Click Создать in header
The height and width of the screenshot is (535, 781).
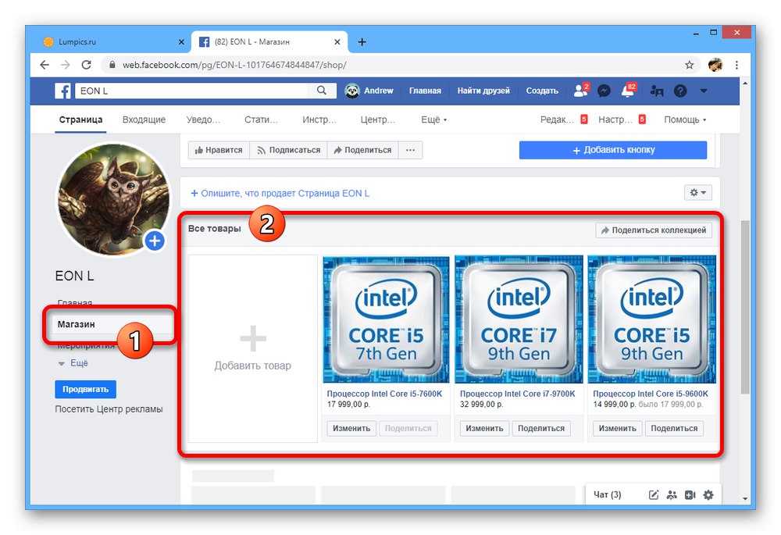(x=542, y=91)
